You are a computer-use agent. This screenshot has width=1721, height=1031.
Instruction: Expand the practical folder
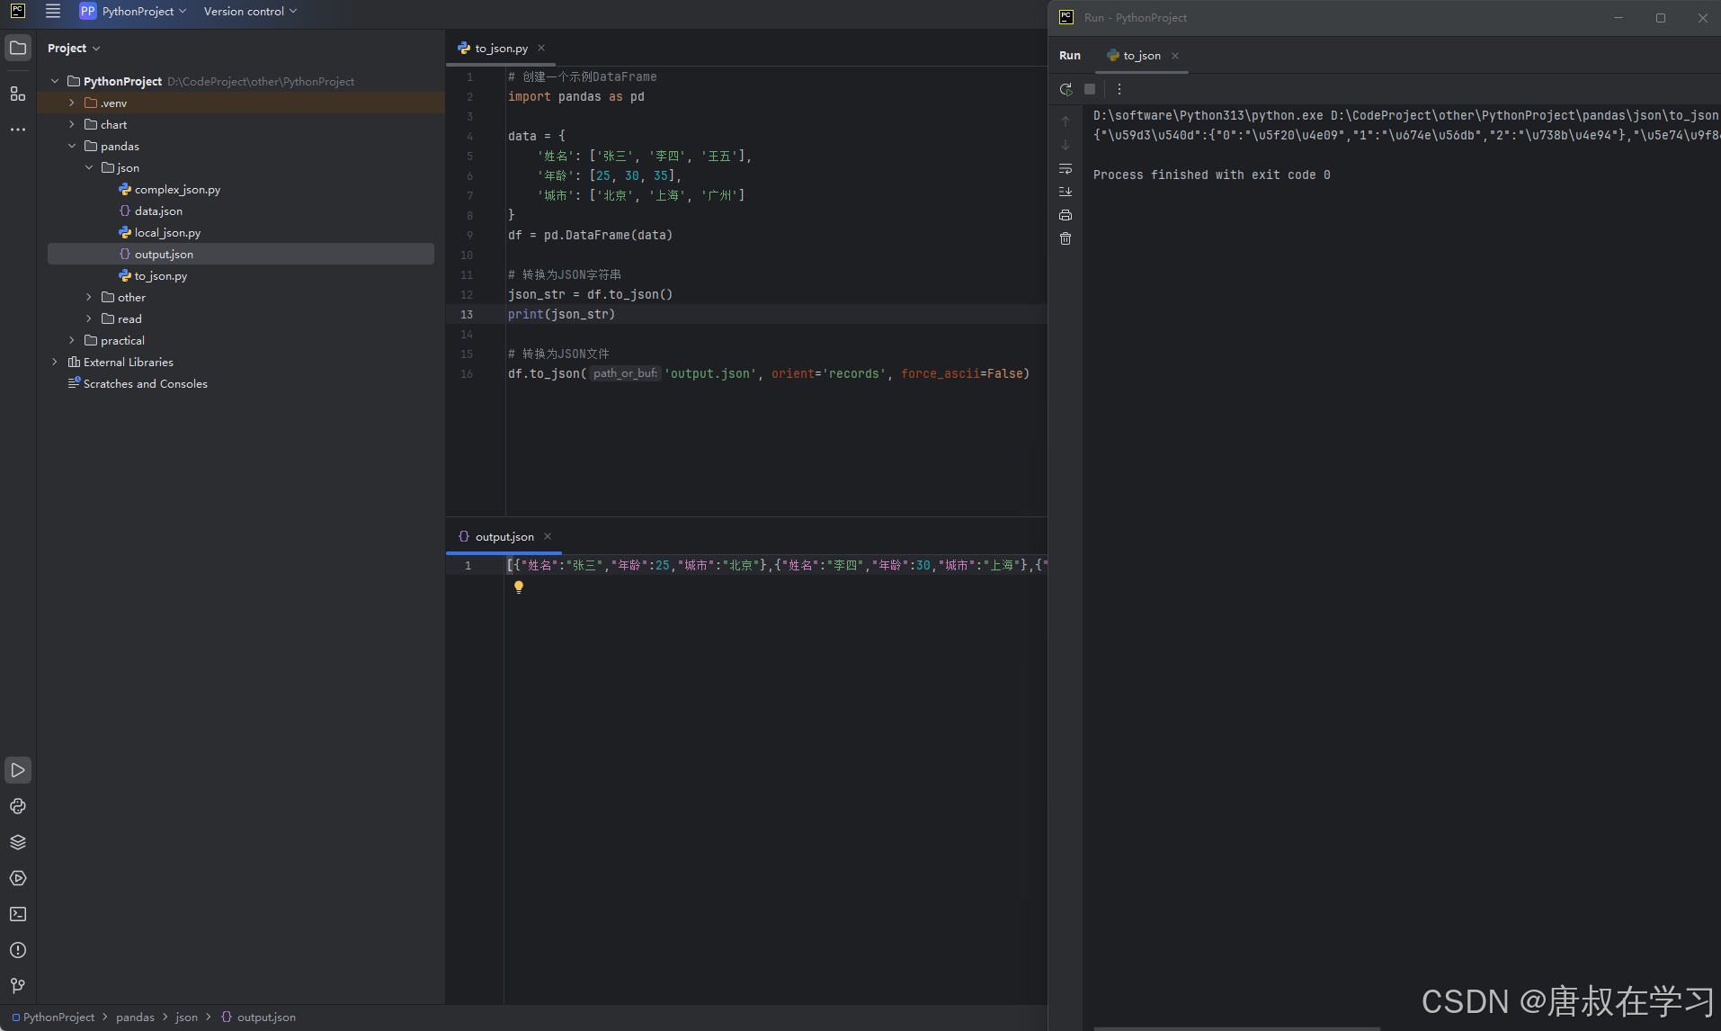(x=72, y=340)
